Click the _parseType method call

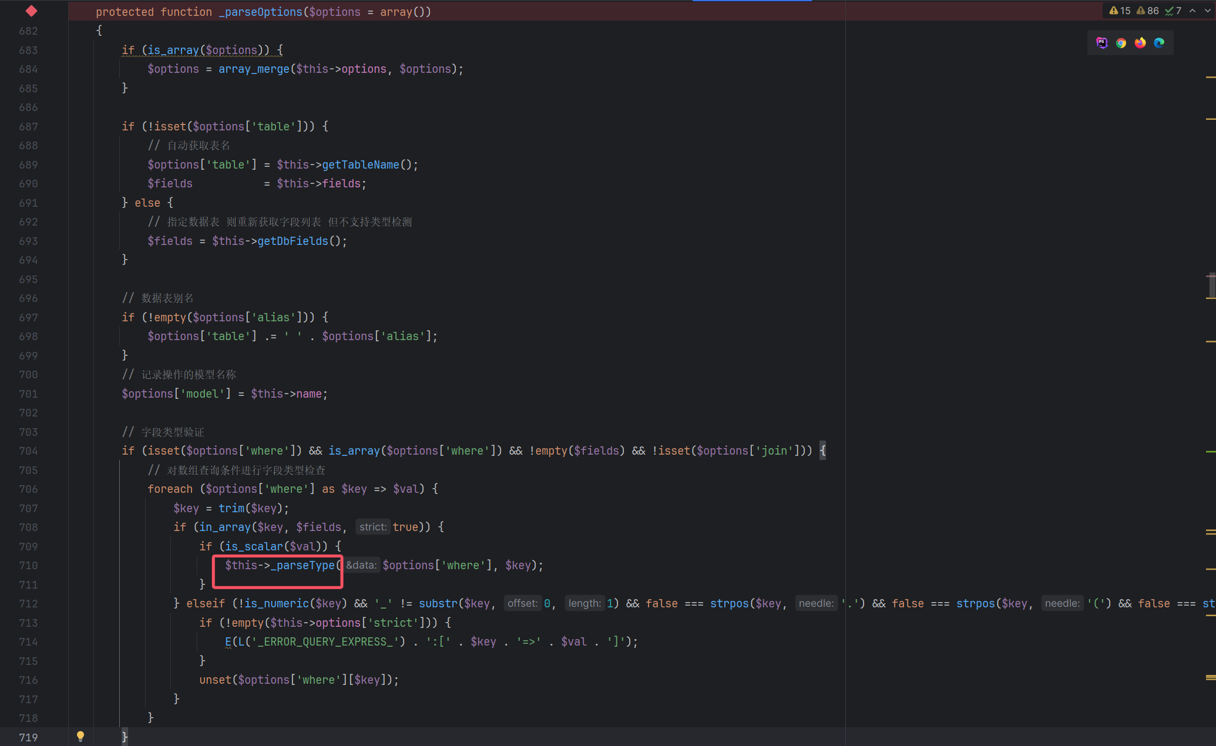pyautogui.click(x=303, y=565)
